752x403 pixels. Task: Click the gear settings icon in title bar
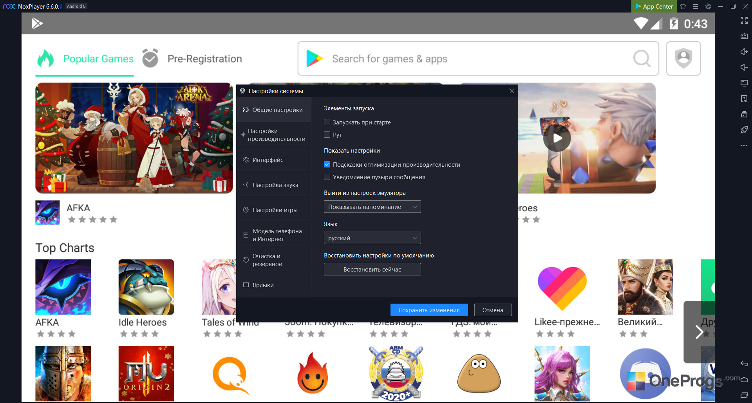708,6
